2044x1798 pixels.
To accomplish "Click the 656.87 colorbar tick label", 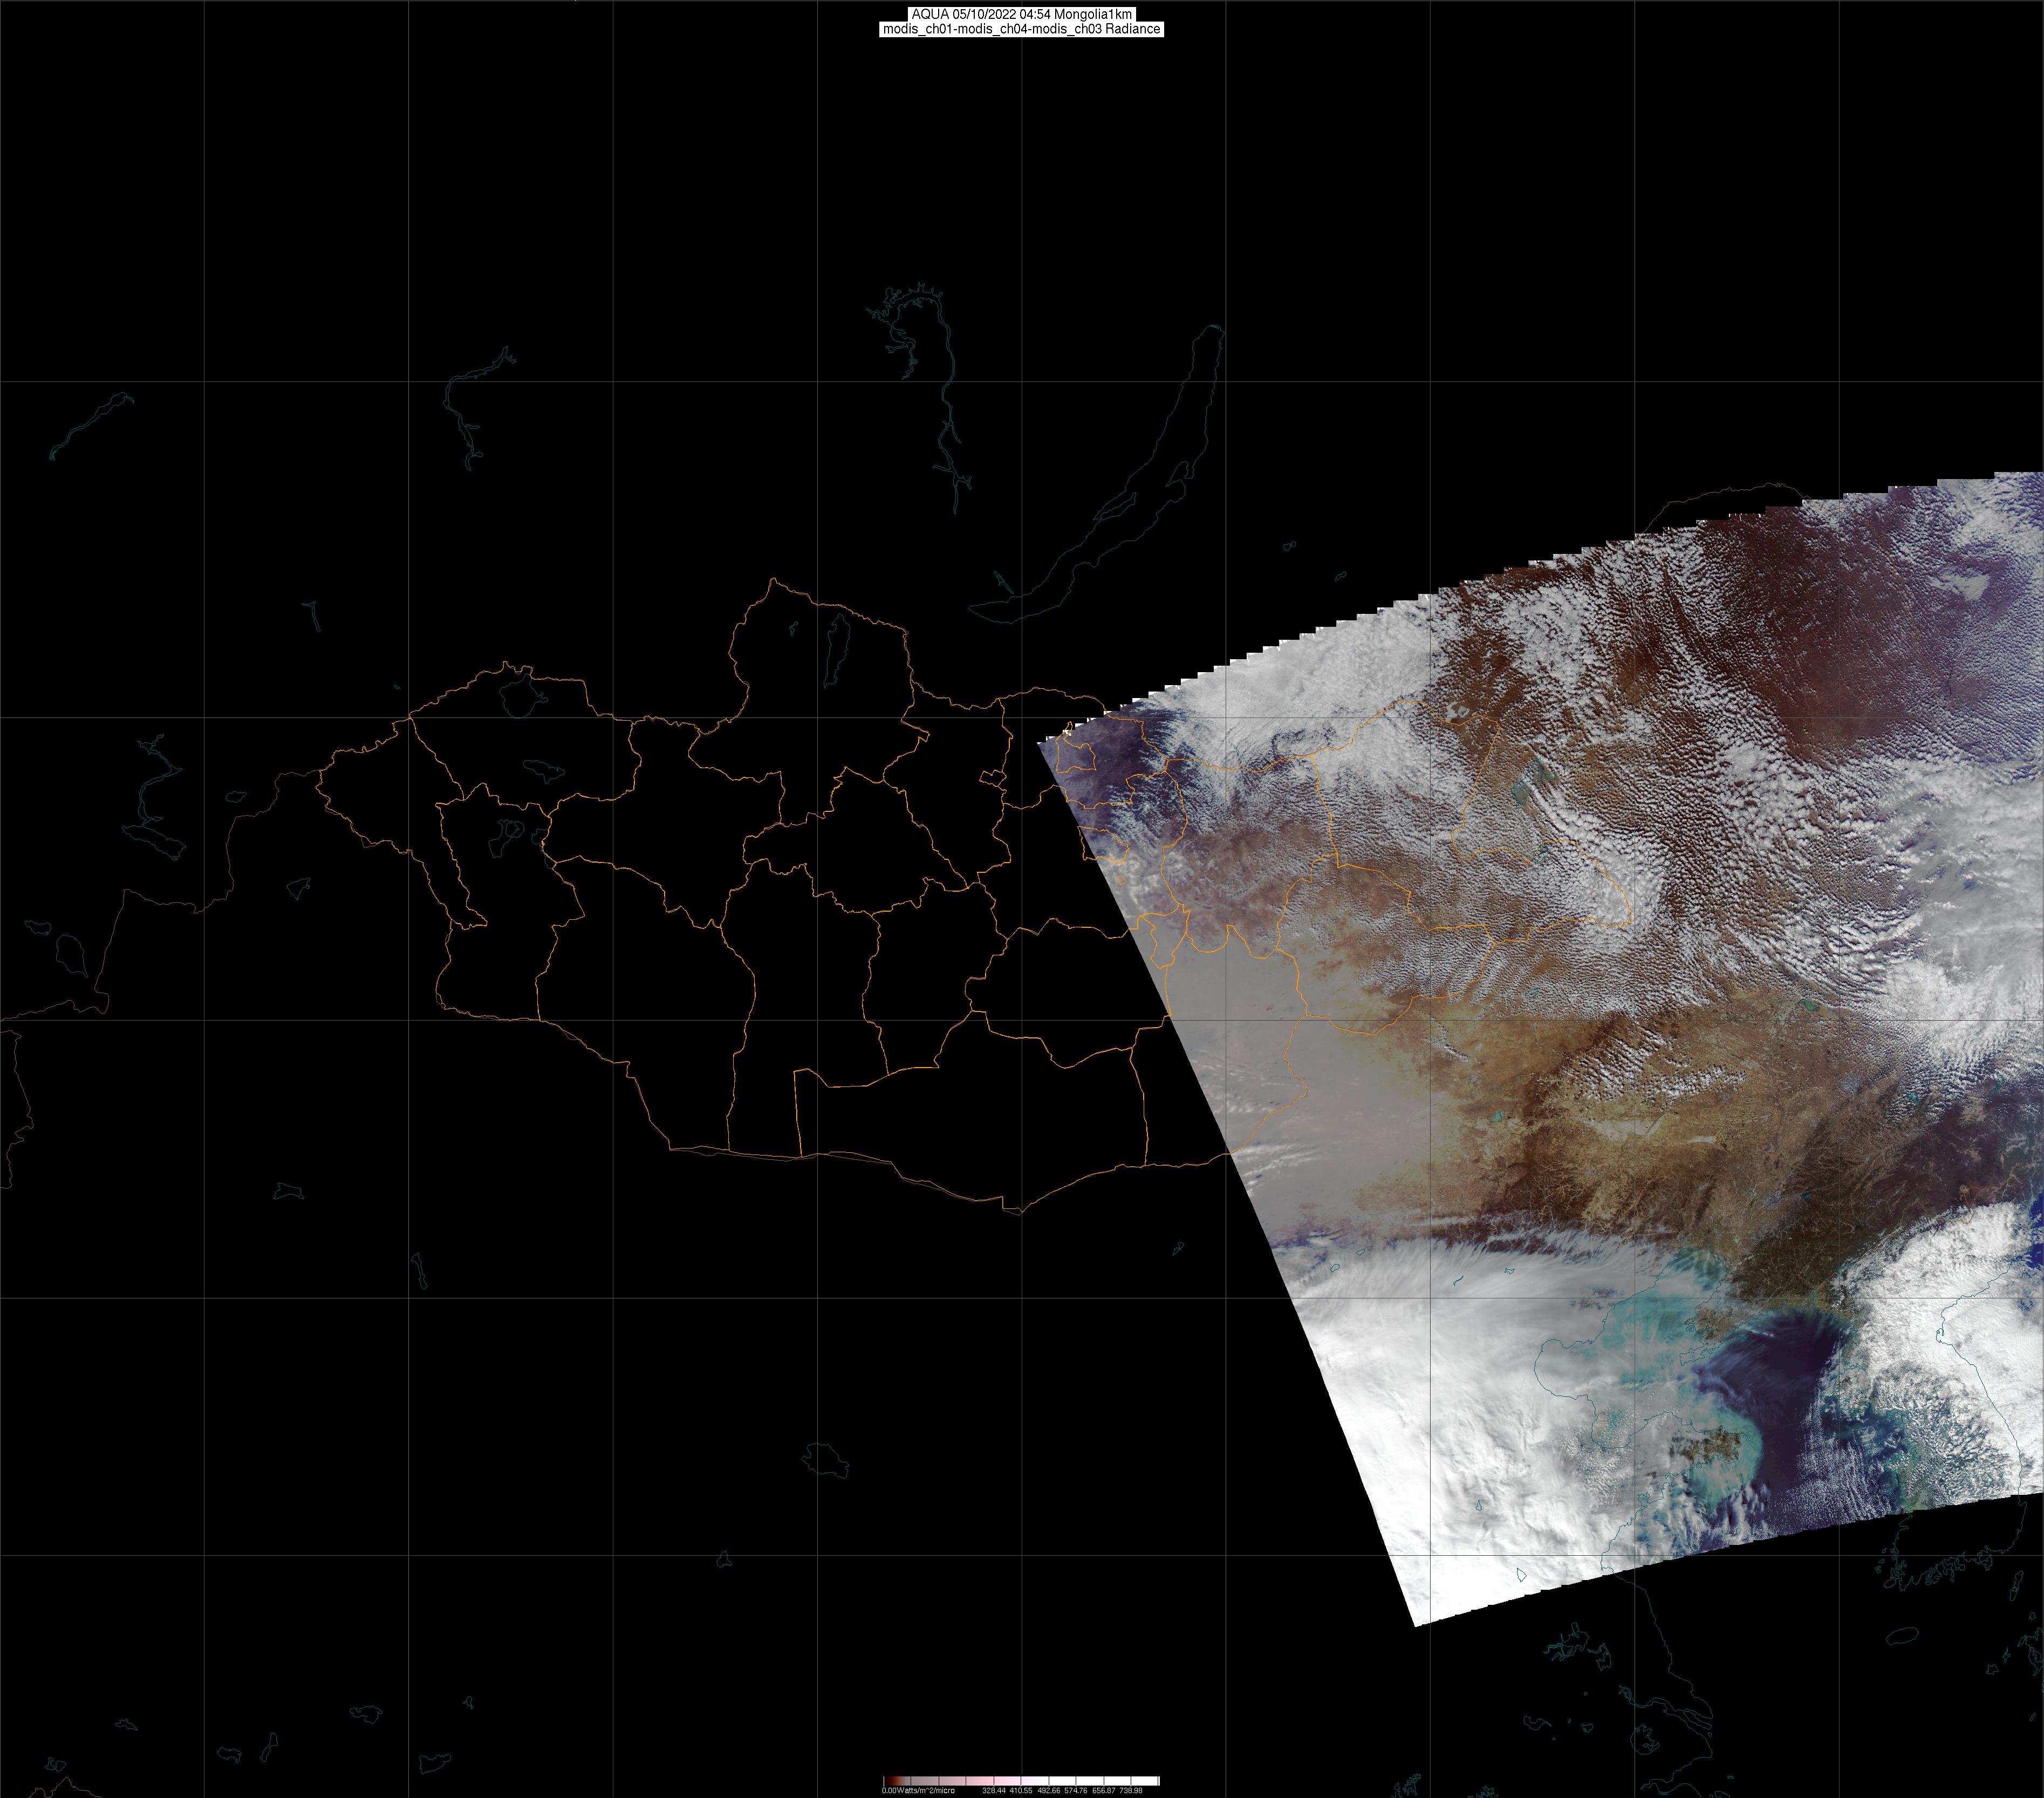I will point(1103,1790).
